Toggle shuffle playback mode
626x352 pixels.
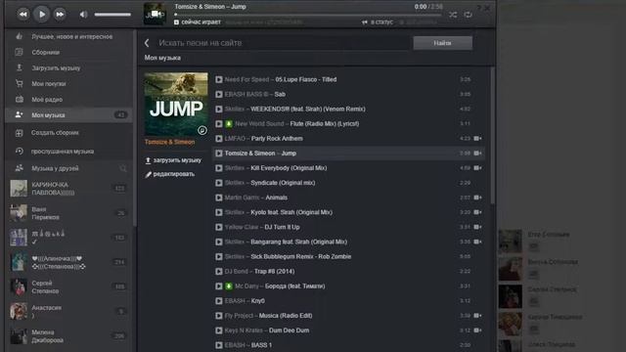pyautogui.click(x=453, y=15)
